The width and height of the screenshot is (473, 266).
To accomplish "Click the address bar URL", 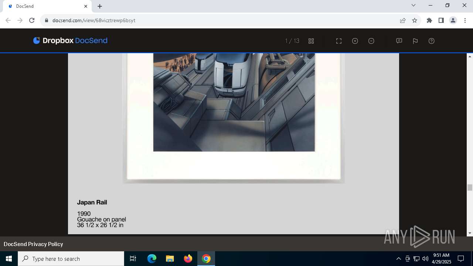I will (94, 20).
